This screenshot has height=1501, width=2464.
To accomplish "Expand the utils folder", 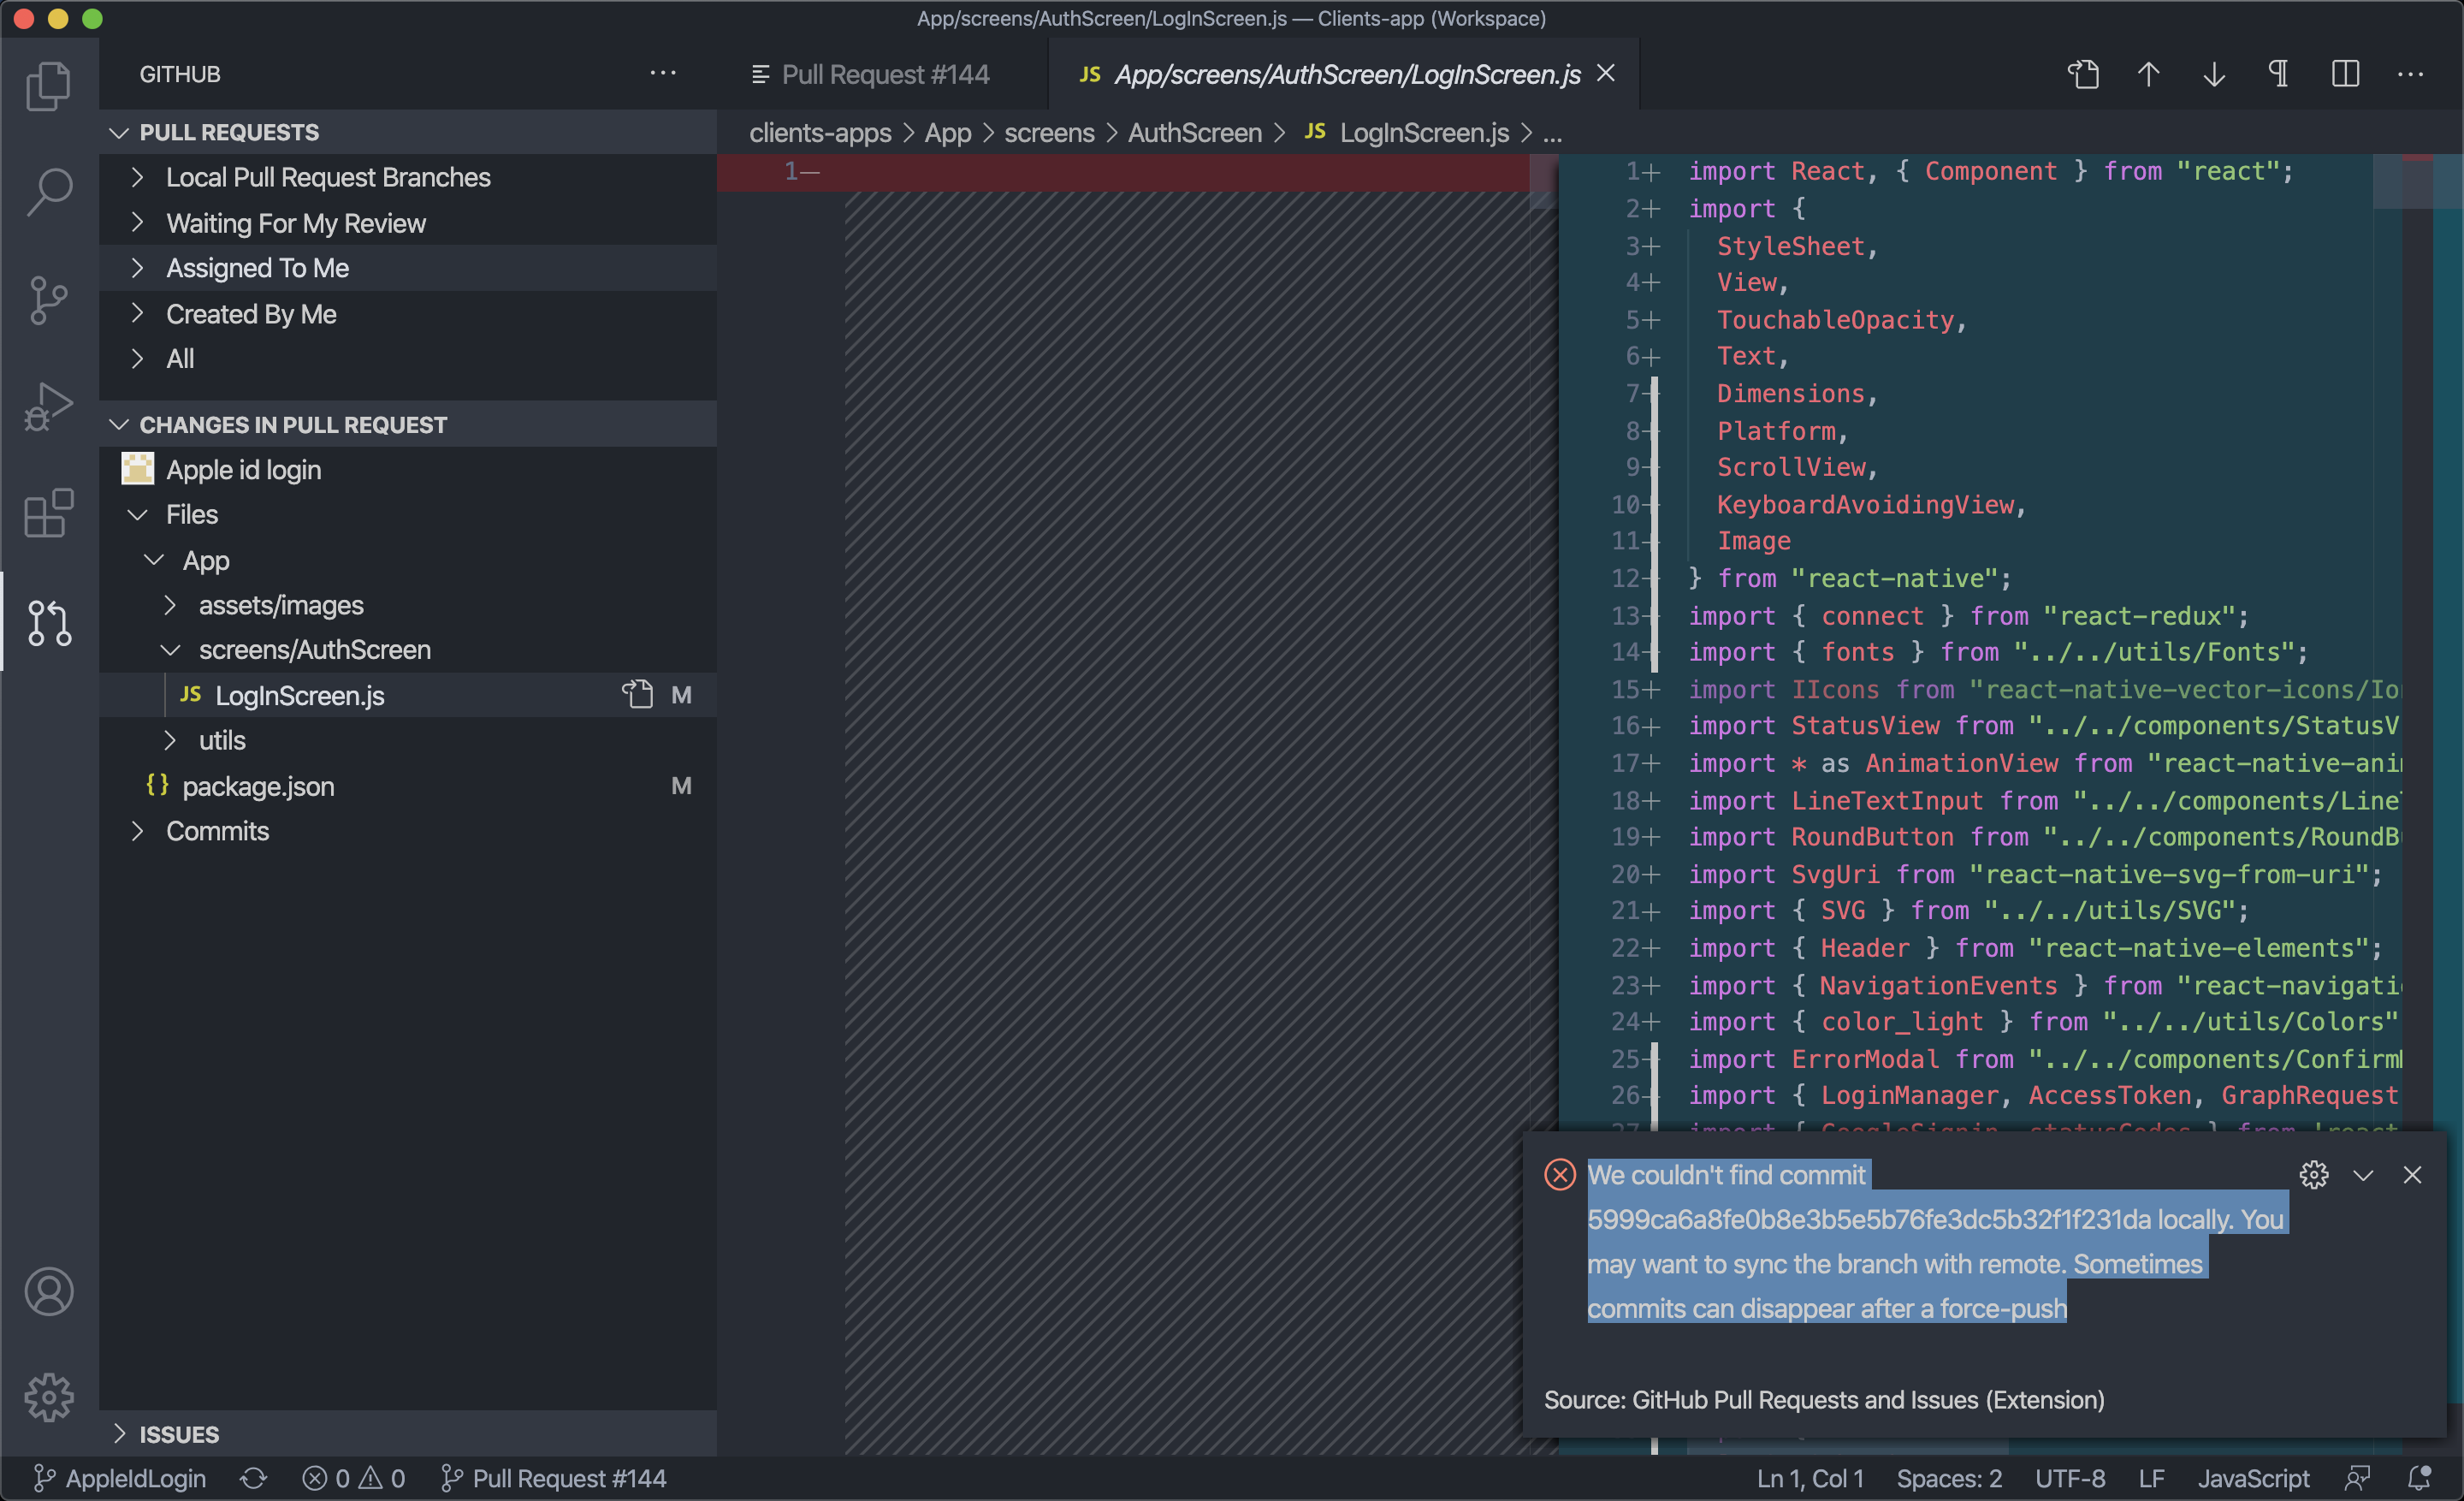I will pyautogui.click(x=408, y=740).
